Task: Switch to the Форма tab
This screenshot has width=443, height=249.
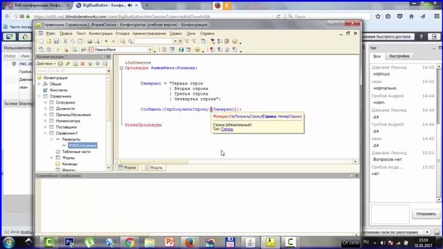Action: pos(127,167)
